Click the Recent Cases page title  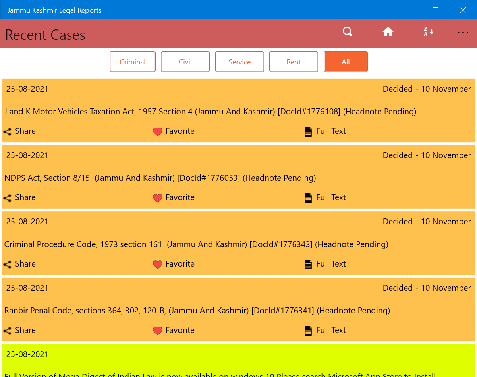click(x=45, y=35)
